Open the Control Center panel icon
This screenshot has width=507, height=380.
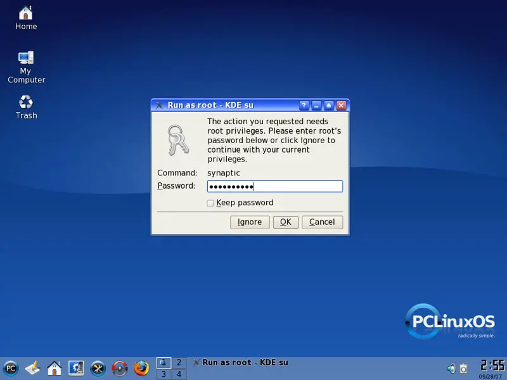[76, 369]
